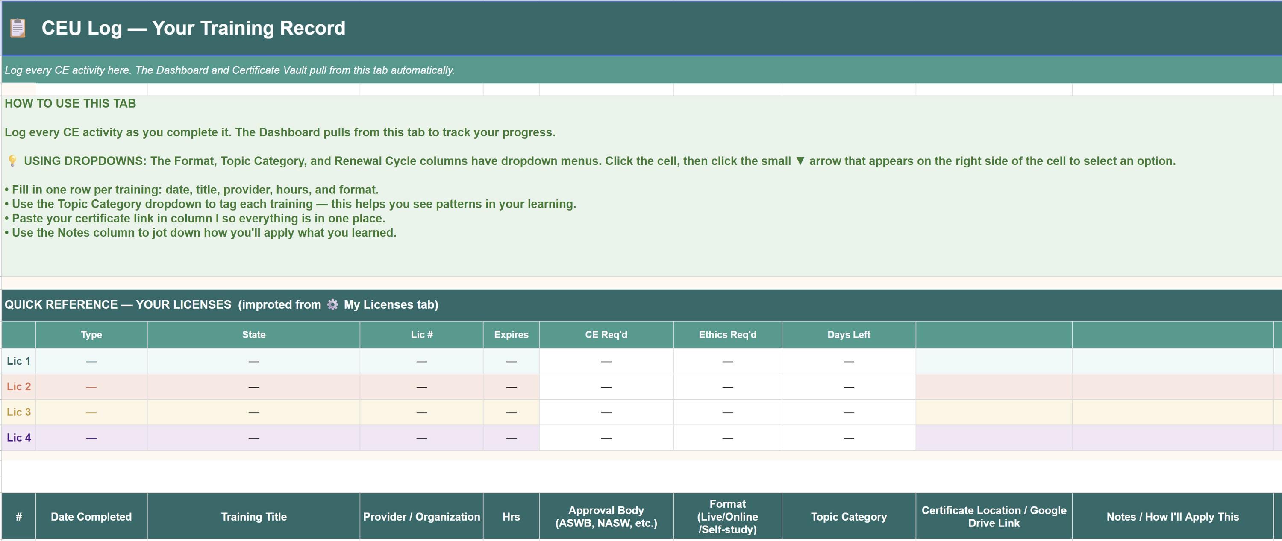
Task: Click the Format (Live/Online/Self-study) header
Action: pos(728,517)
